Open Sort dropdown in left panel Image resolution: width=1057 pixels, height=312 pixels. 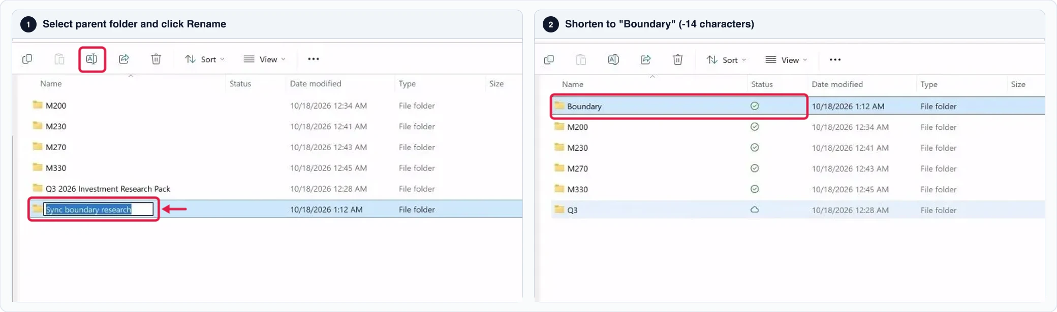coord(204,59)
